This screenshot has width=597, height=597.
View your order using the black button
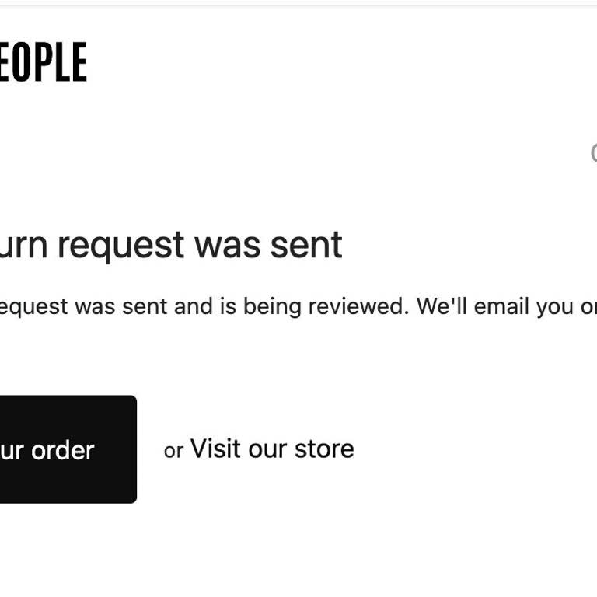(62, 449)
